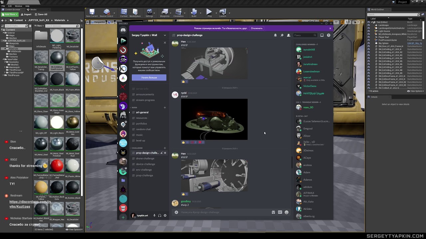426x239 pixels.
Task: Toggle Discord member list icon
Action: pos(289,35)
